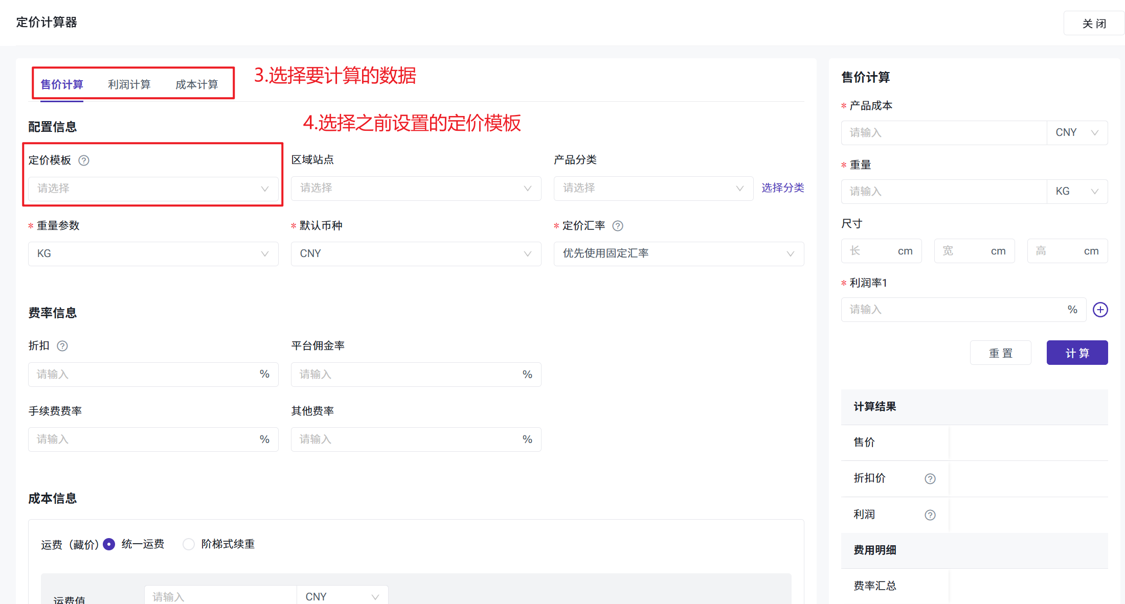Select 阶梯式续重 radio option

[x=189, y=544]
